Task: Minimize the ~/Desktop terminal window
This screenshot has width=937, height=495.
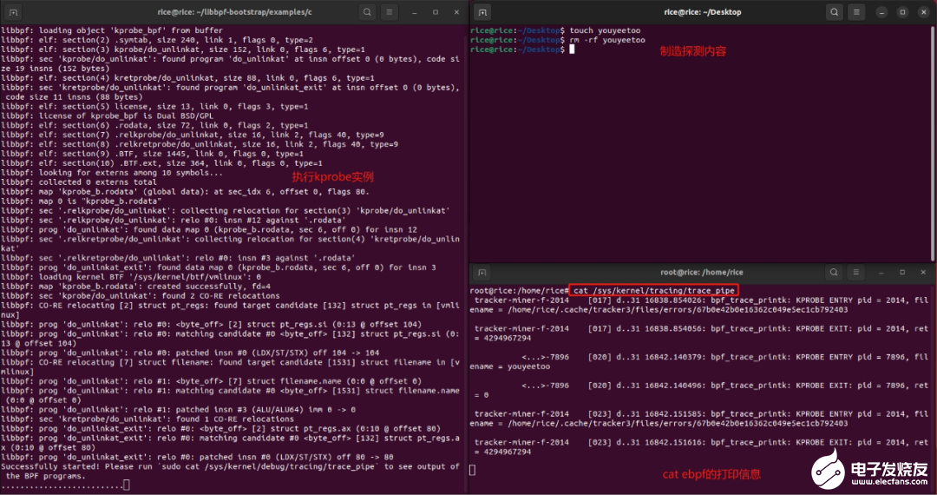Action: point(883,12)
